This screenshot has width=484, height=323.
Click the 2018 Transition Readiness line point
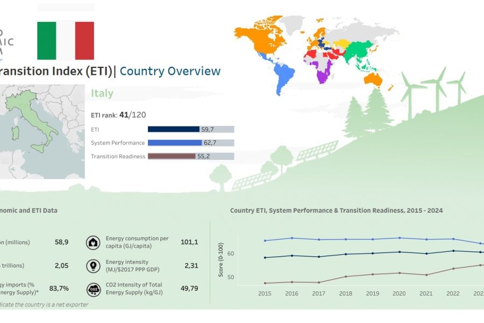coord(346,277)
